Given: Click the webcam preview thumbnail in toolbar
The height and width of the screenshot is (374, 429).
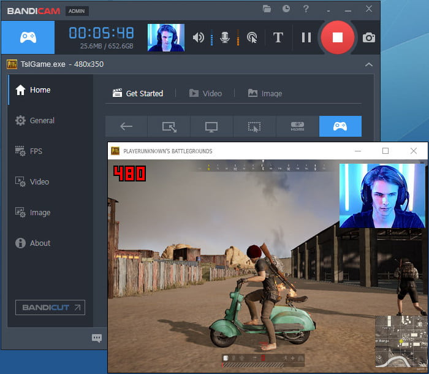Looking at the screenshot, I should (166, 37).
